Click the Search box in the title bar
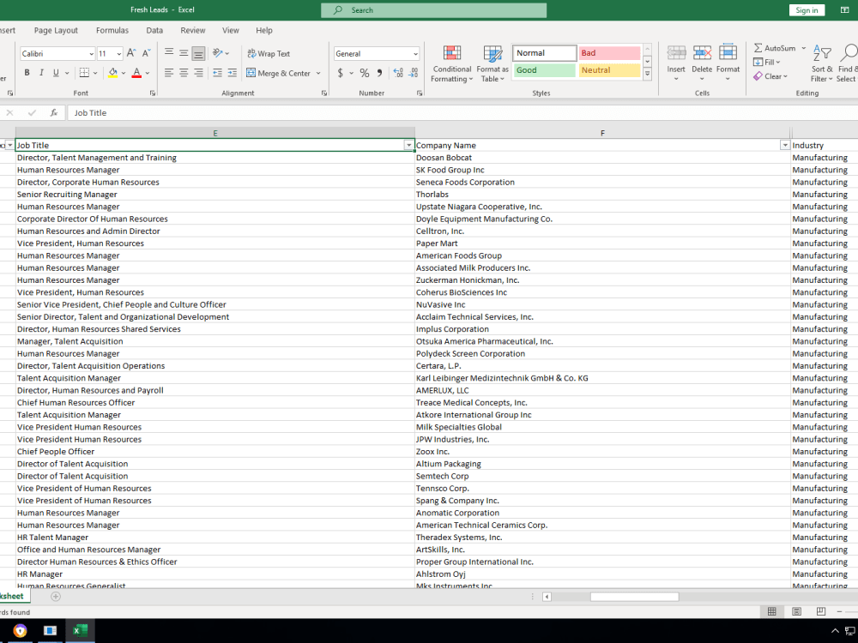Screen dimensions: 858x643 [x=433, y=10]
